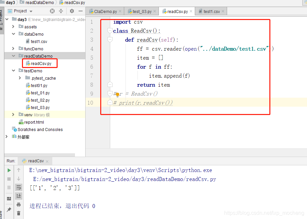The height and width of the screenshot is (219, 307).
Task: Rerun readCsv with the green play button
Action: 9,170
